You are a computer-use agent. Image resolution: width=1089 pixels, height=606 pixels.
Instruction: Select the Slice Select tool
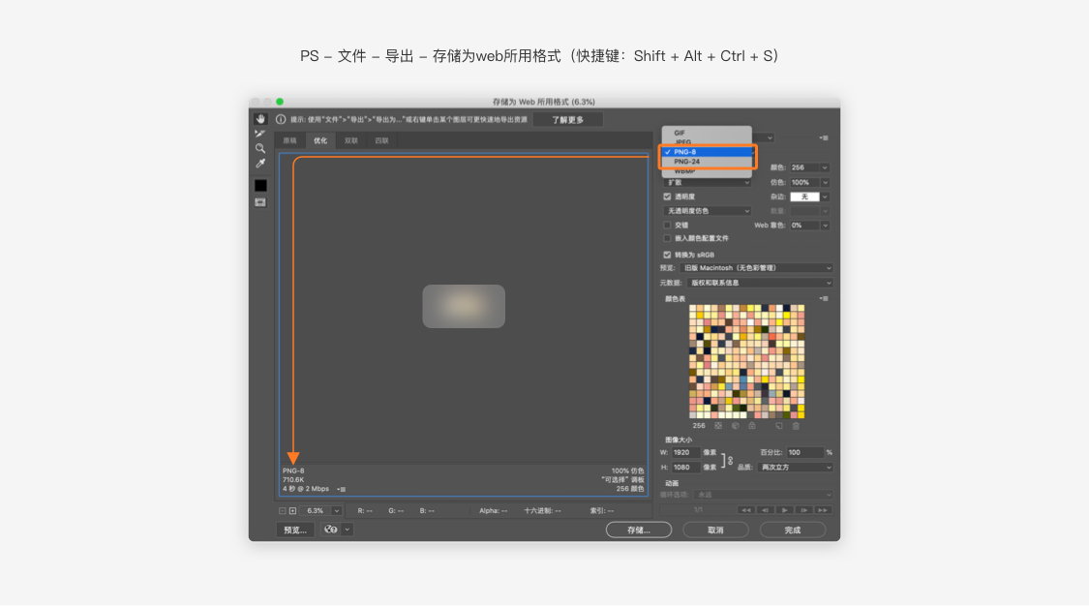(260, 134)
